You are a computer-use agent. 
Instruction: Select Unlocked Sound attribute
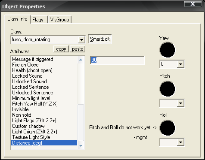(44, 82)
